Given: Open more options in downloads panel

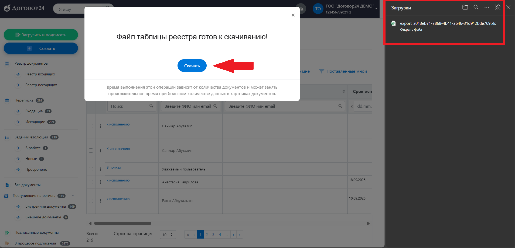Looking at the screenshot, I should (x=487, y=7).
